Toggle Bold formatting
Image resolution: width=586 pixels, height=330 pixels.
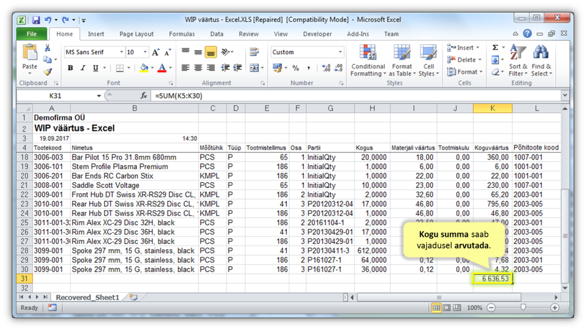click(x=70, y=68)
